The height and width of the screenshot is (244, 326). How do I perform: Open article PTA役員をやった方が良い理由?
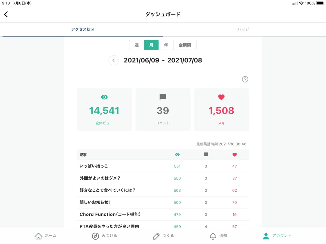click(109, 226)
